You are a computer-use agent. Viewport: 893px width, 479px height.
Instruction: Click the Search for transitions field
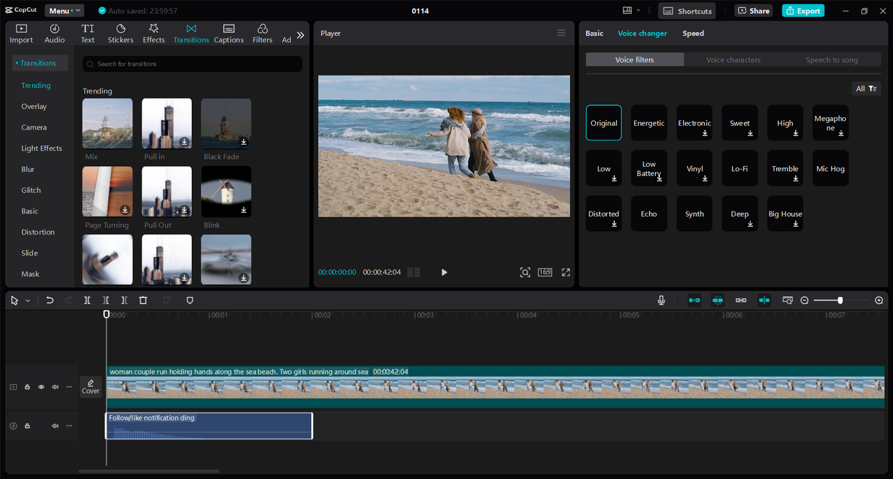[x=193, y=64]
